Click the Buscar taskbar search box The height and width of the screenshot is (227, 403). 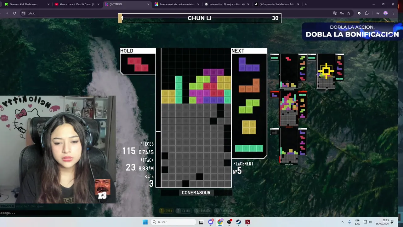pyautogui.click(x=173, y=222)
